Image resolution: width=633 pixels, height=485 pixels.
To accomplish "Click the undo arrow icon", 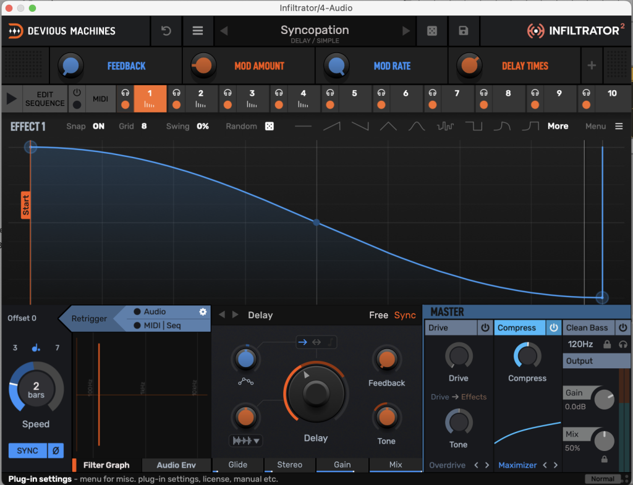I will 166,31.
